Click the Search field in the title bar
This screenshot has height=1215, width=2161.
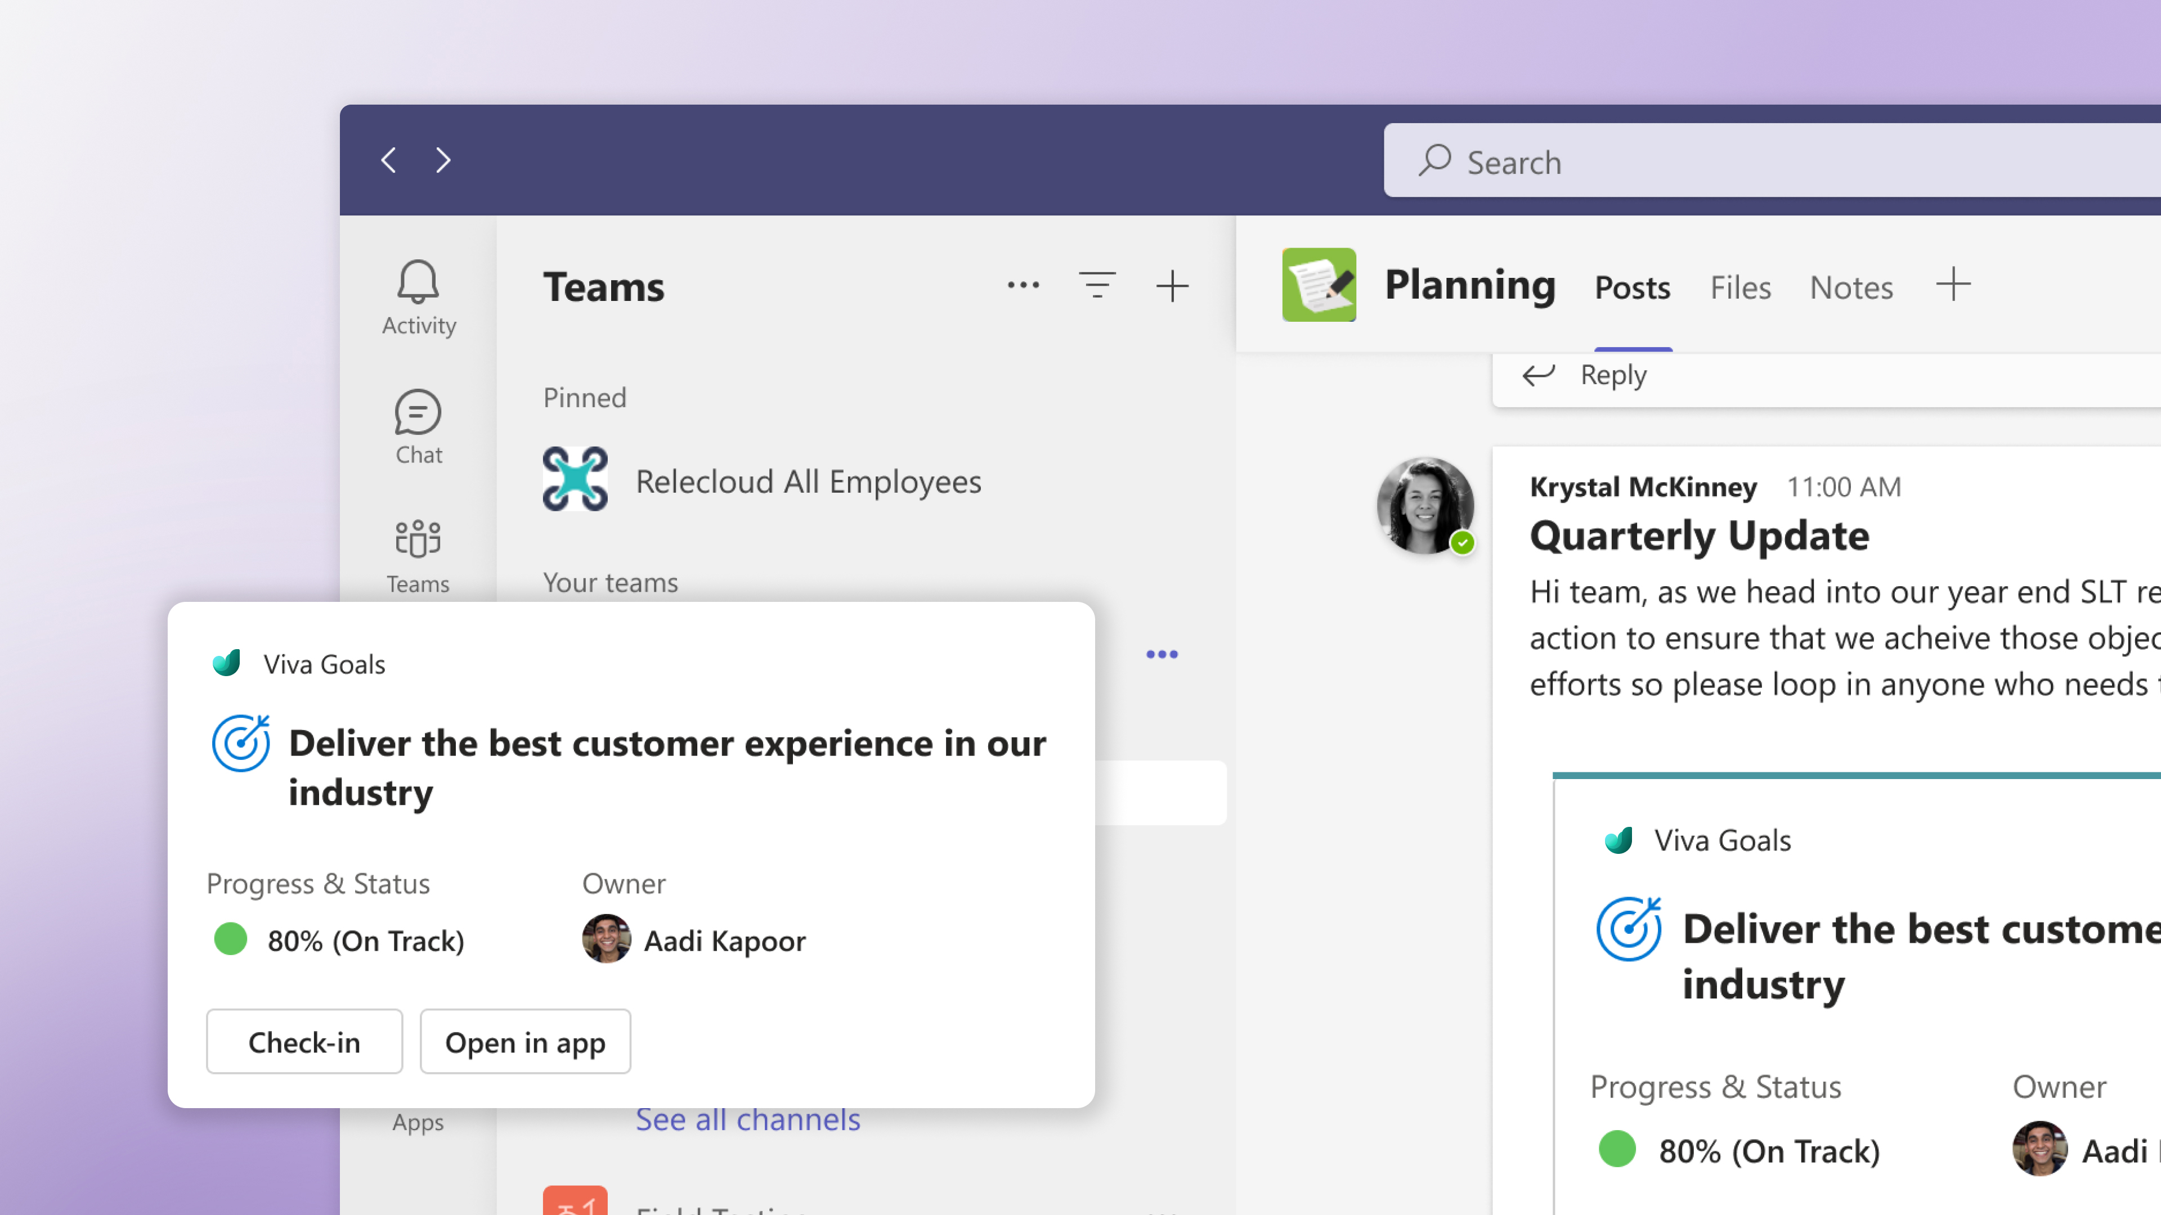[x=1772, y=161]
